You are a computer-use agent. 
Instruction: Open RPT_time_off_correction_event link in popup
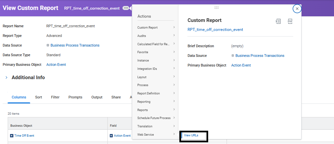(215, 30)
